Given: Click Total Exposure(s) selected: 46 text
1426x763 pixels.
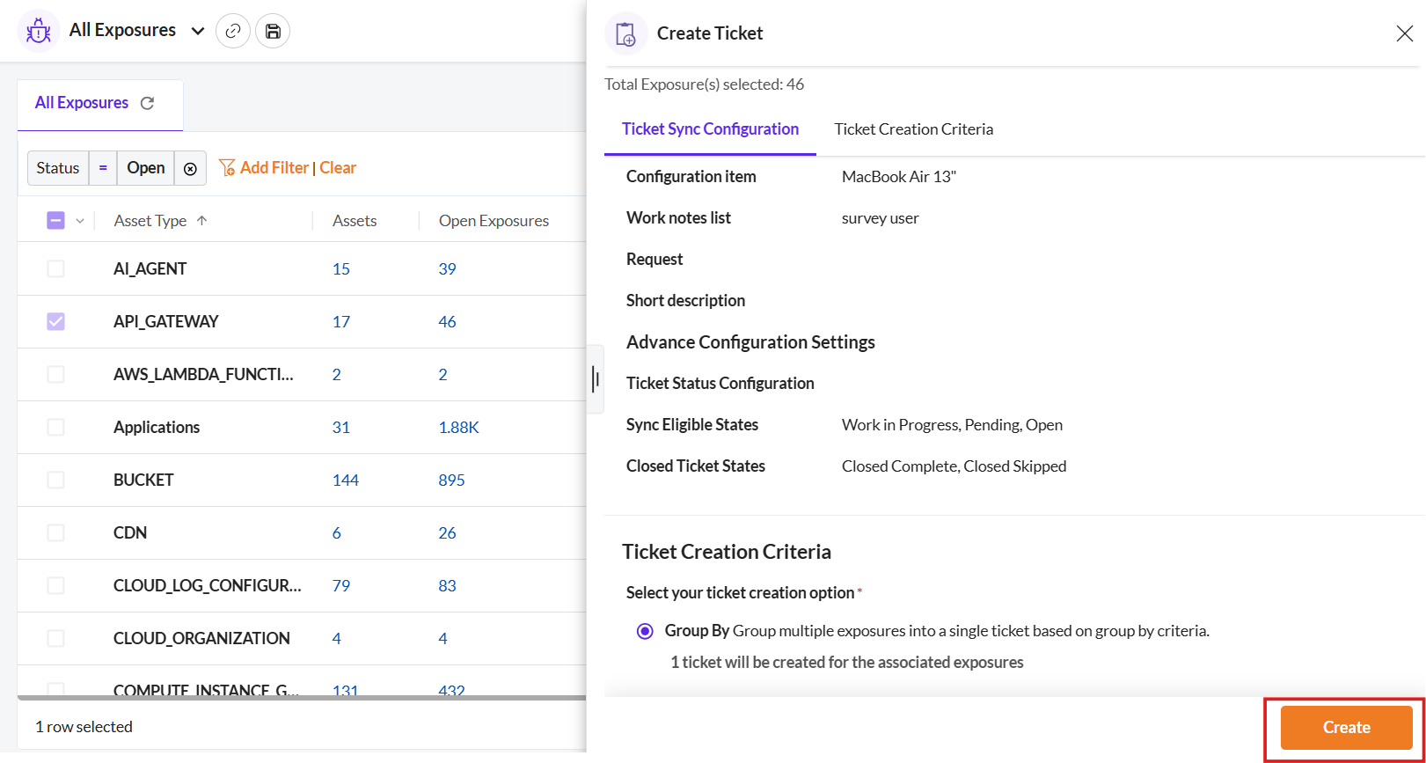Looking at the screenshot, I should [x=704, y=84].
